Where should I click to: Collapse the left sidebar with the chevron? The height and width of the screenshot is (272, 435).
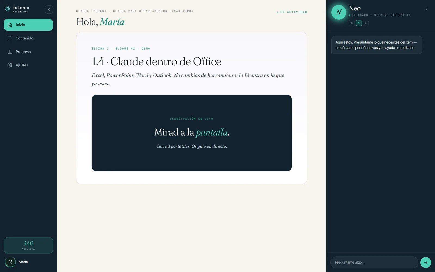pyautogui.click(x=49, y=10)
